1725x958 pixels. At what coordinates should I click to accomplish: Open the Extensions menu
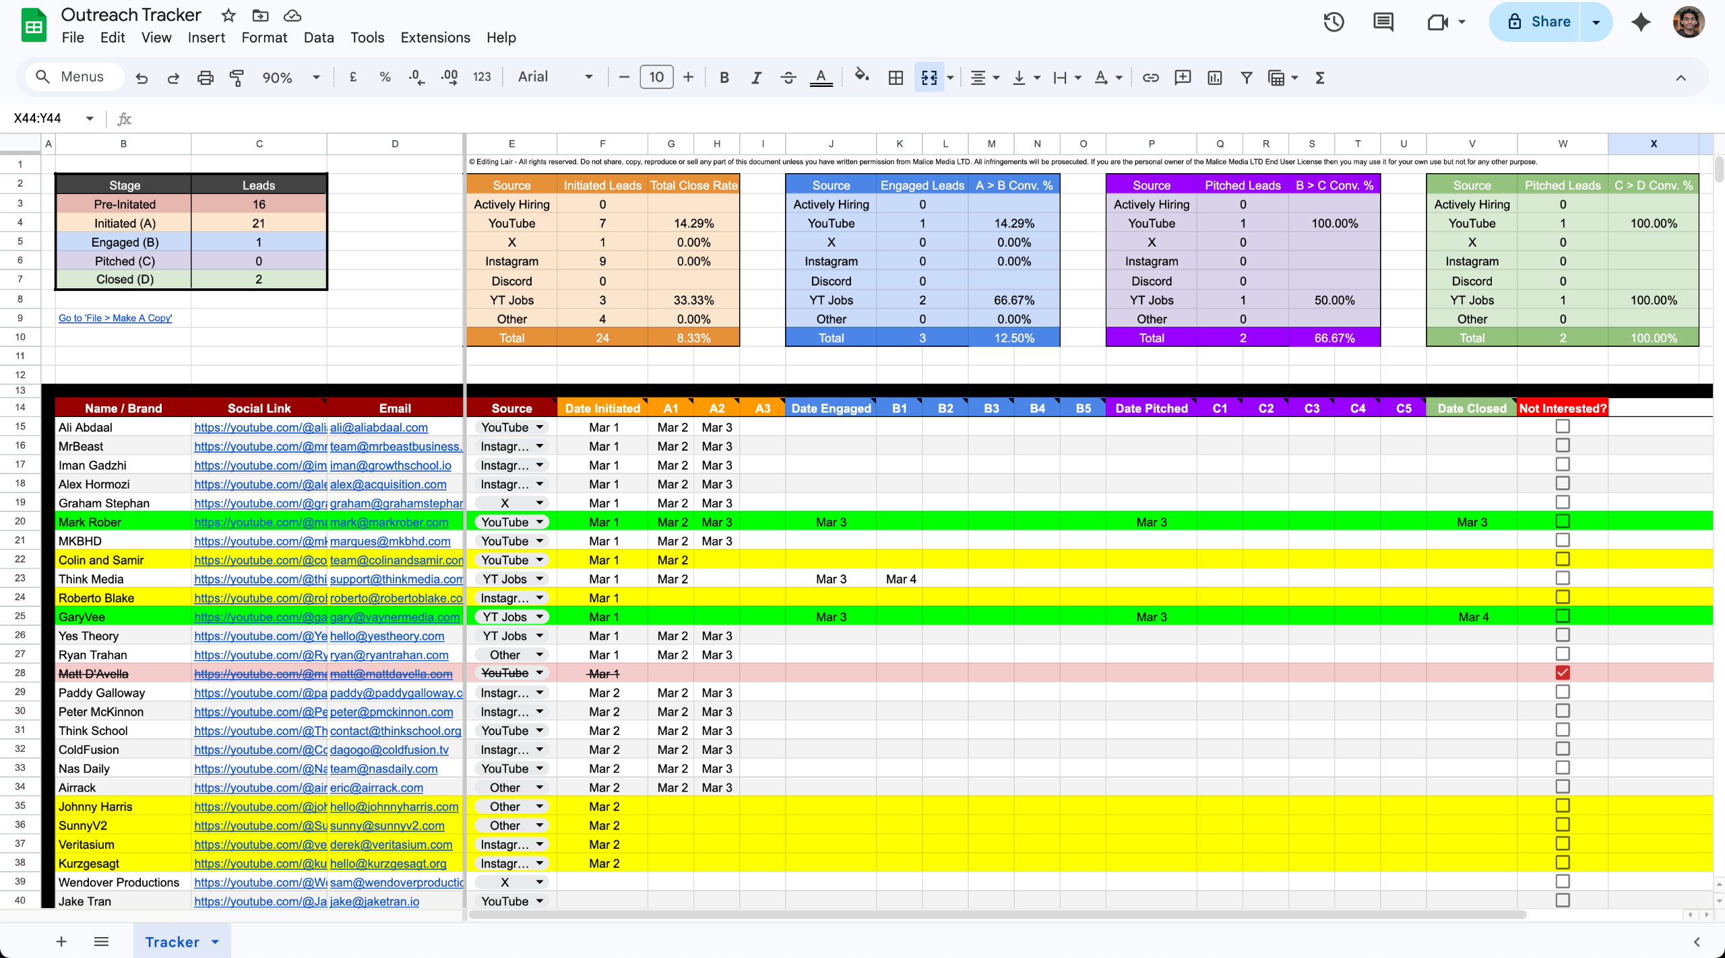pyautogui.click(x=435, y=38)
